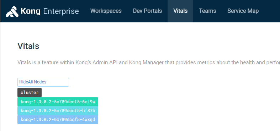Toggle the cluster node tag
The width and height of the screenshot is (280, 131).
point(30,93)
